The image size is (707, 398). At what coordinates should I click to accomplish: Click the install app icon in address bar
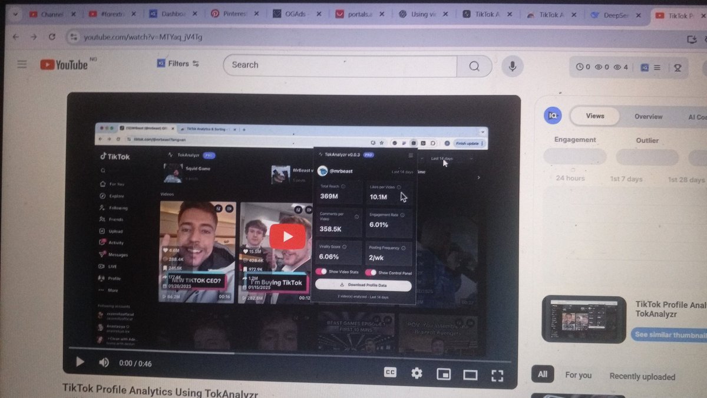(x=692, y=40)
